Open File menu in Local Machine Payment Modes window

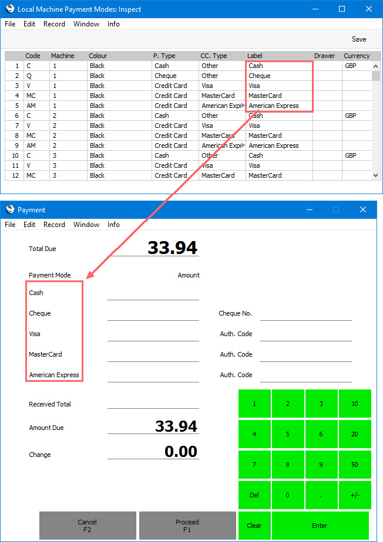pyautogui.click(x=10, y=24)
